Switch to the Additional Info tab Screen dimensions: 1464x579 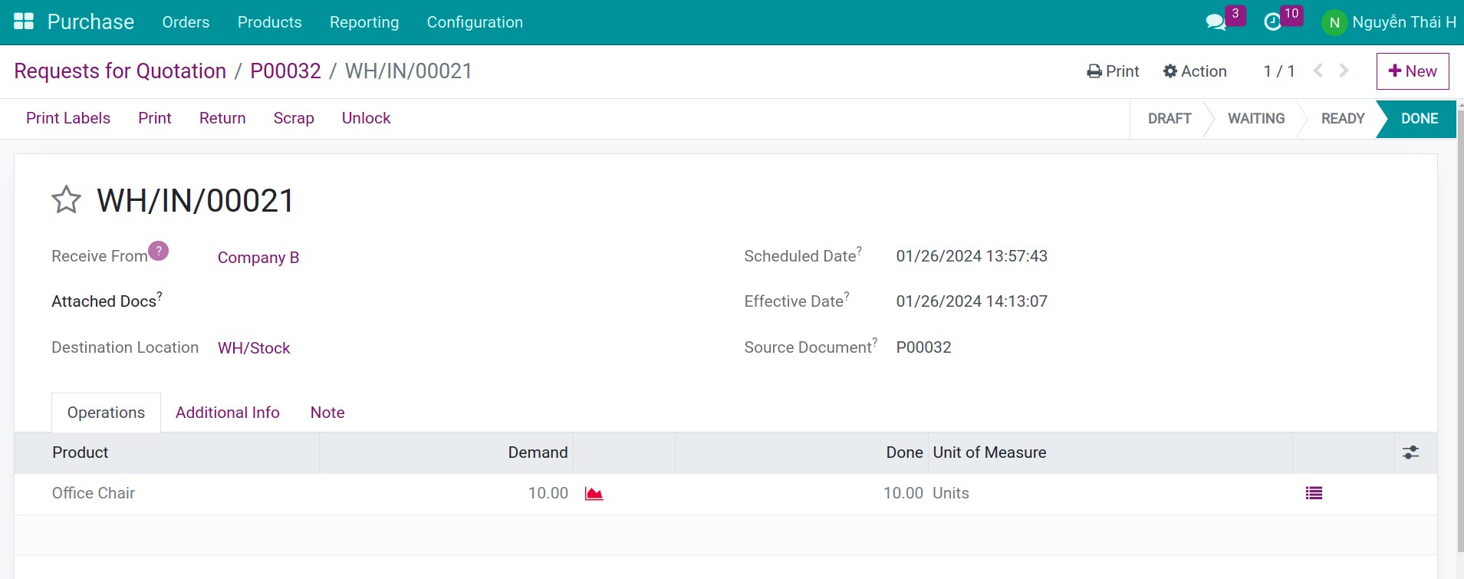point(228,413)
